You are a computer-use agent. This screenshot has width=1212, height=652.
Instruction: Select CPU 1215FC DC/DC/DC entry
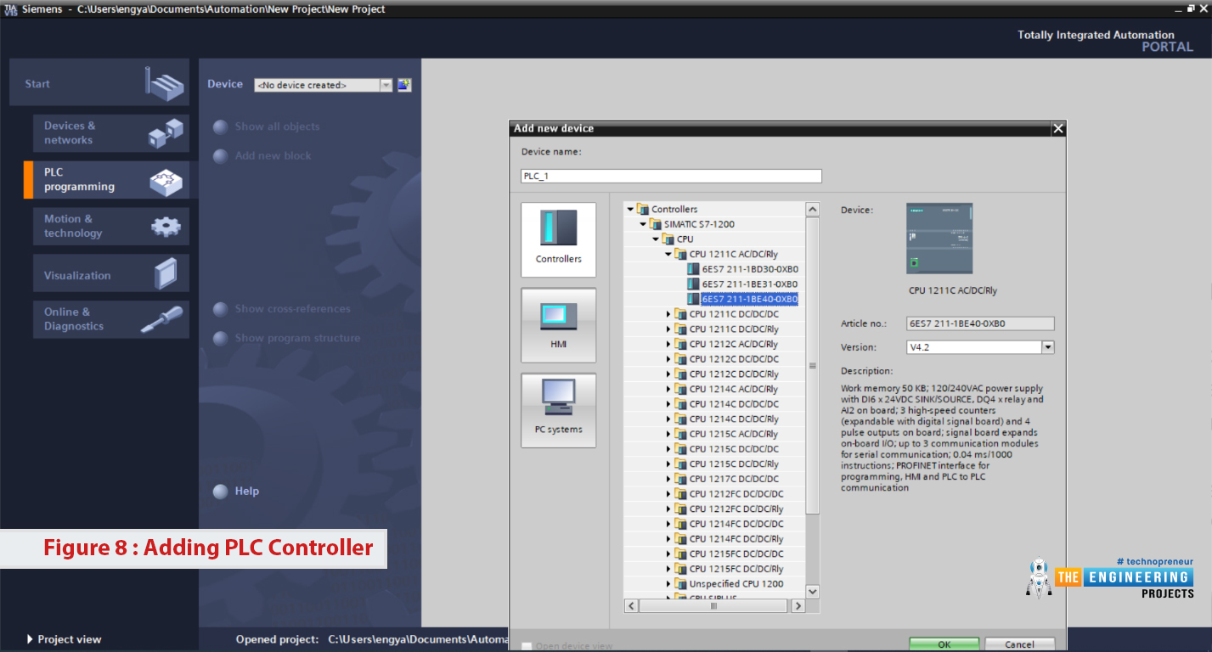pyautogui.click(x=736, y=554)
